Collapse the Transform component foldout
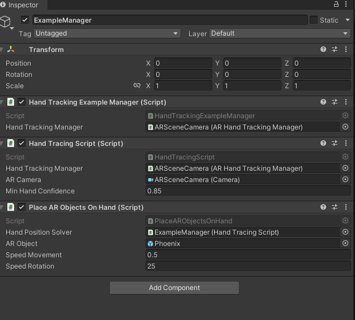 click(x=2, y=49)
